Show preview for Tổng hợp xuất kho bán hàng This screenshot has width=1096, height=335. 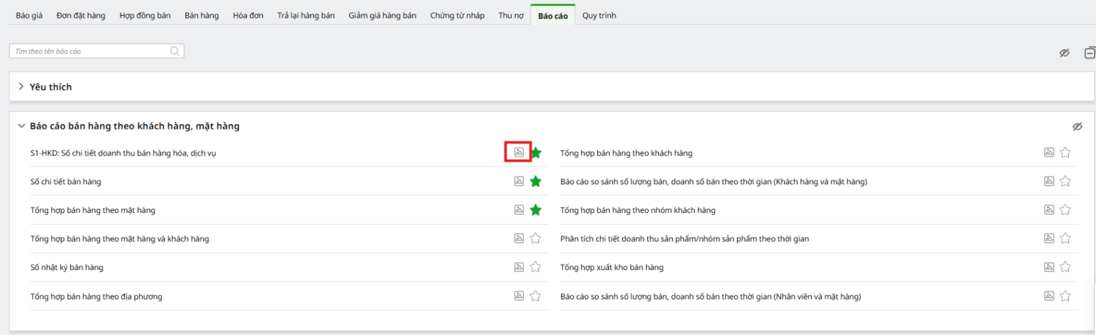point(1049,267)
